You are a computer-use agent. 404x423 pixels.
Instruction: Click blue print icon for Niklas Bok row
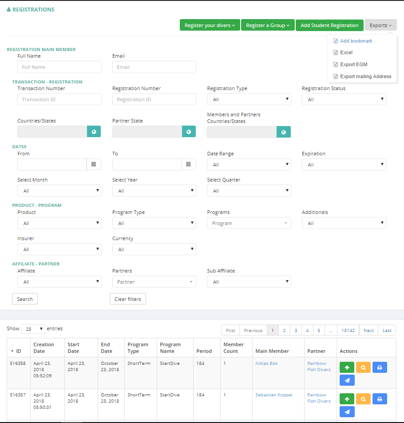pyautogui.click(x=380, y=368)
